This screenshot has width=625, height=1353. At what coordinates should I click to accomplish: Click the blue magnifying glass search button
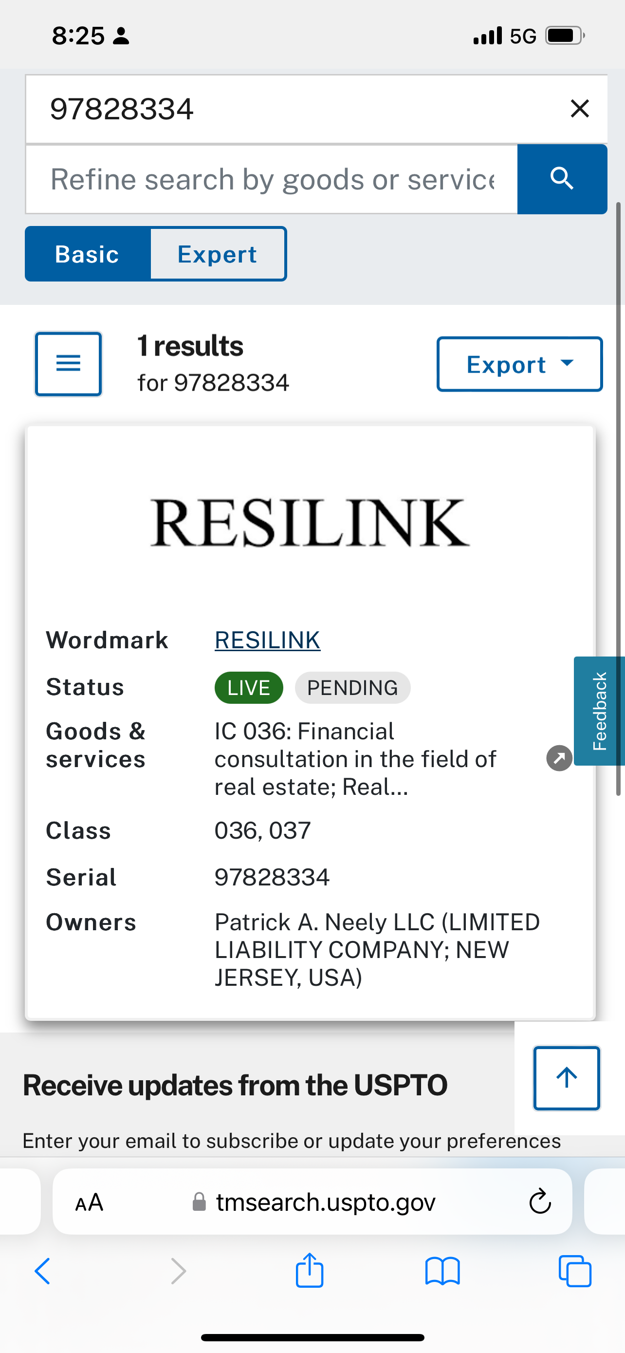coord(562,179)
